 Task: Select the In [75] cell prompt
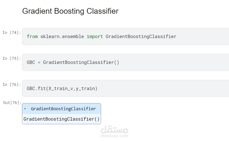[12, 58]
